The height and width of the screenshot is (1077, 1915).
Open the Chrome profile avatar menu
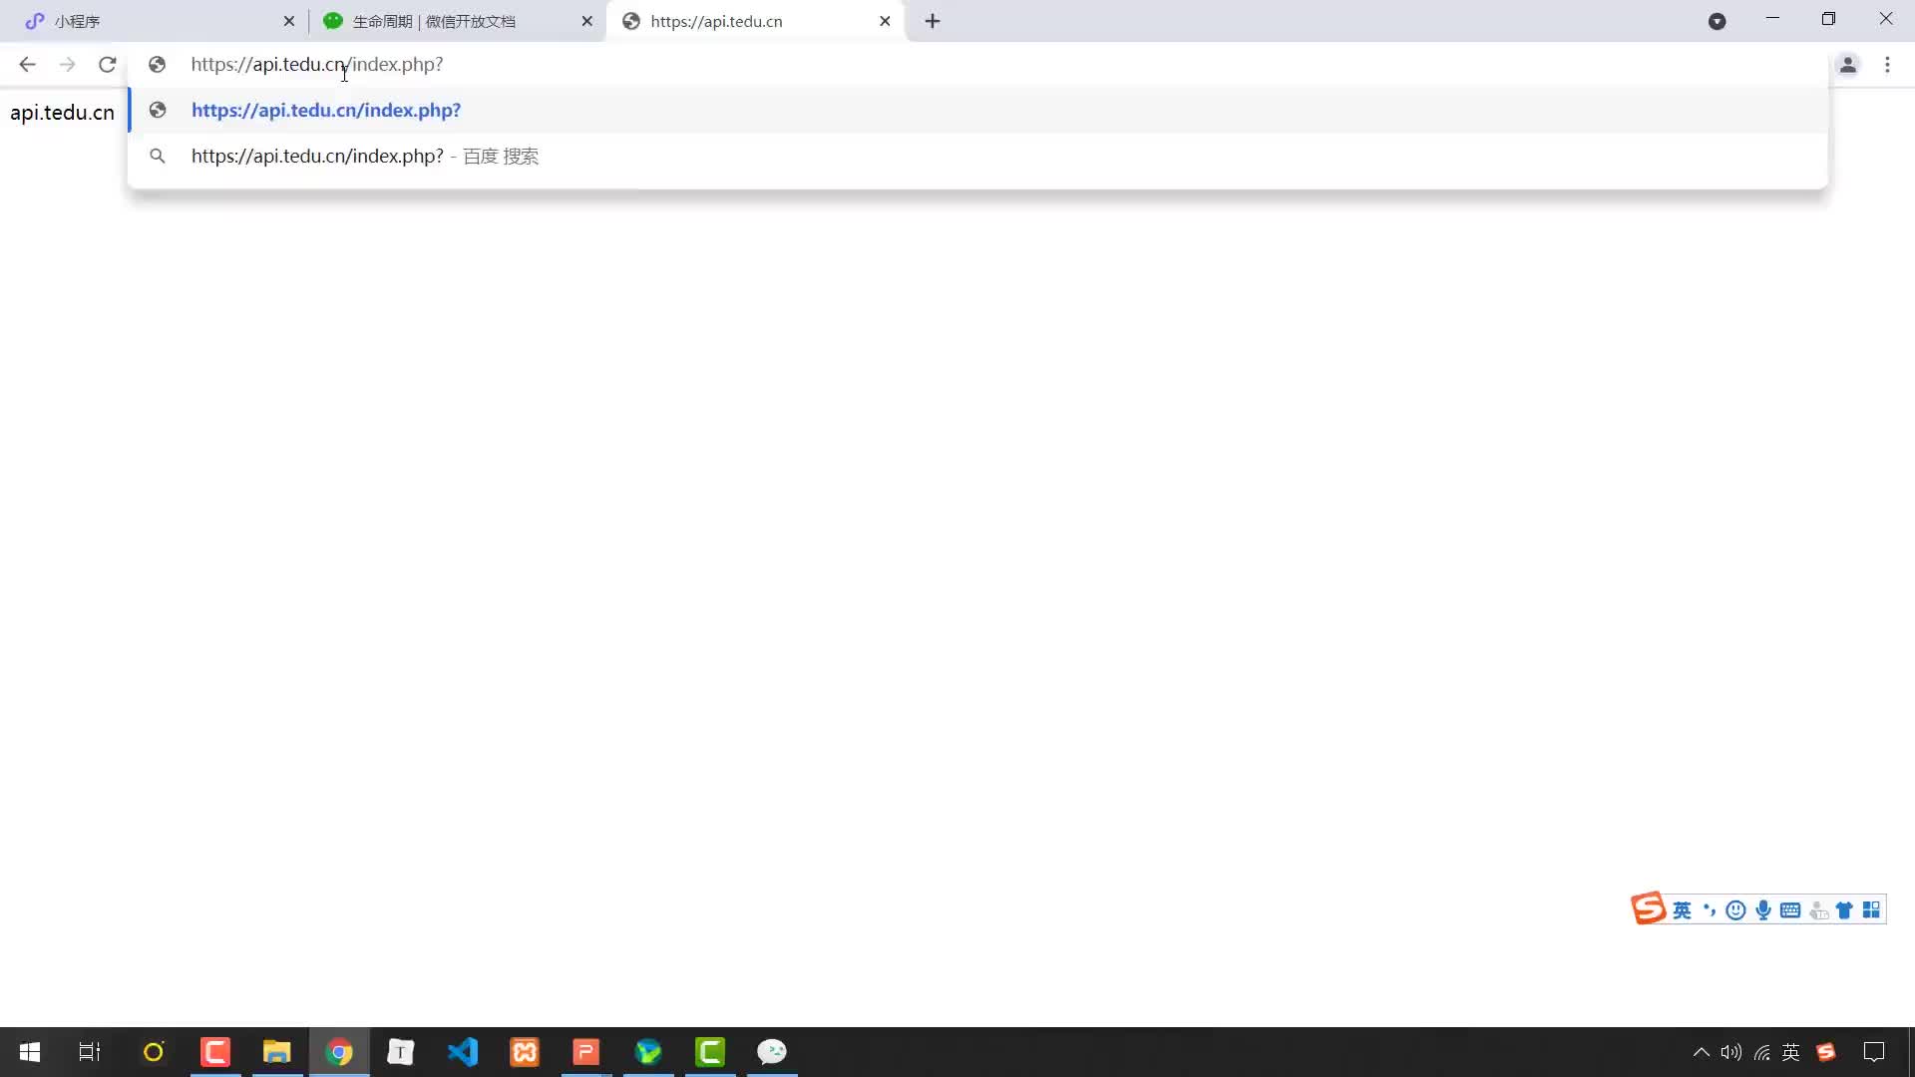1847,65
